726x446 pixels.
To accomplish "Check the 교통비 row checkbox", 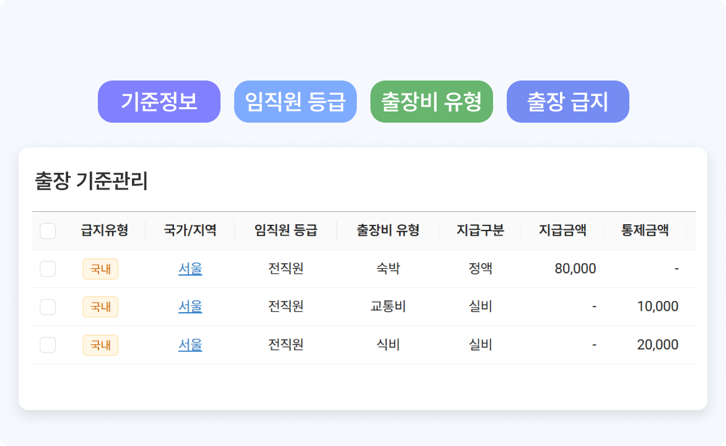I will click(x=48, y=307).
